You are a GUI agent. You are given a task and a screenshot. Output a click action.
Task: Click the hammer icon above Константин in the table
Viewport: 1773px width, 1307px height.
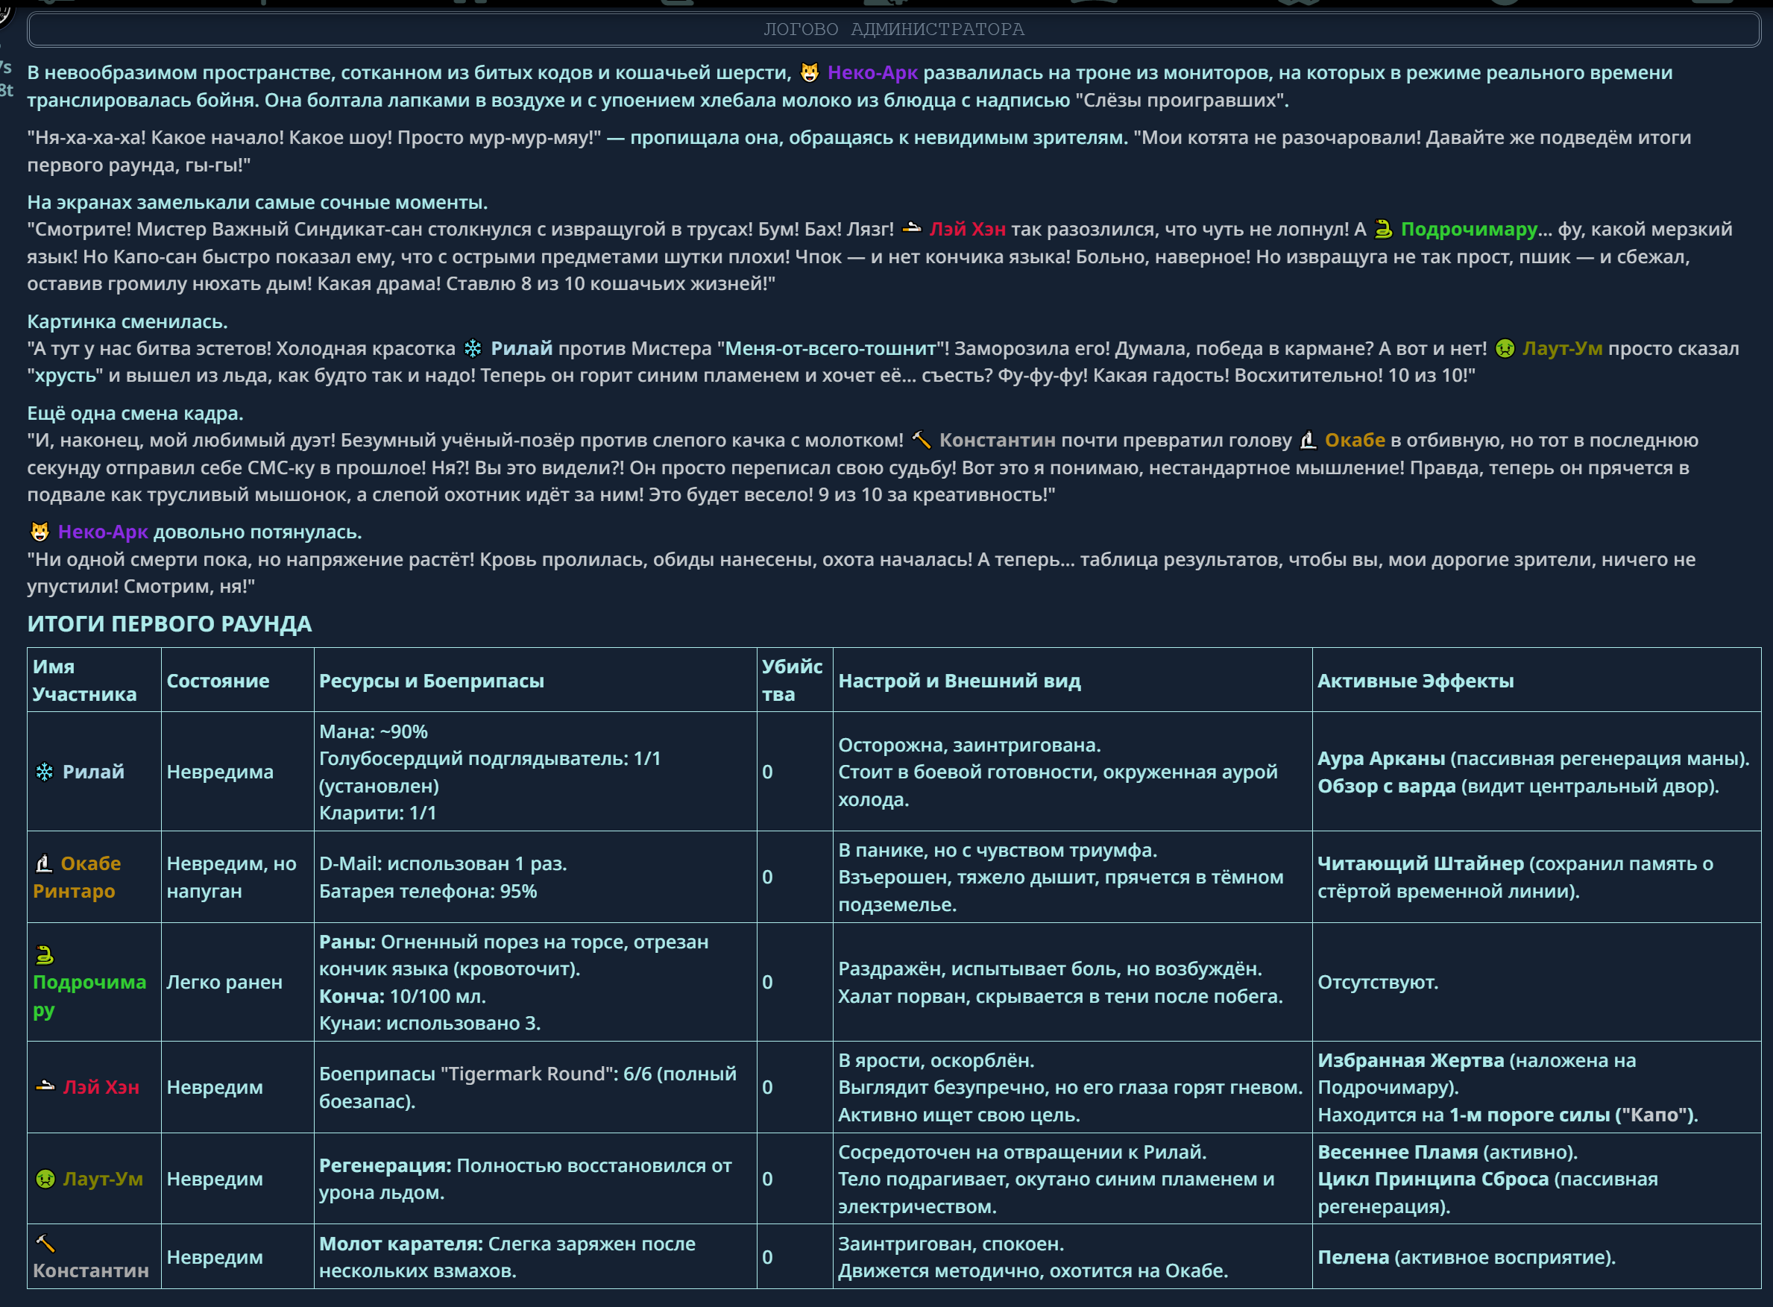[45, 1244]
